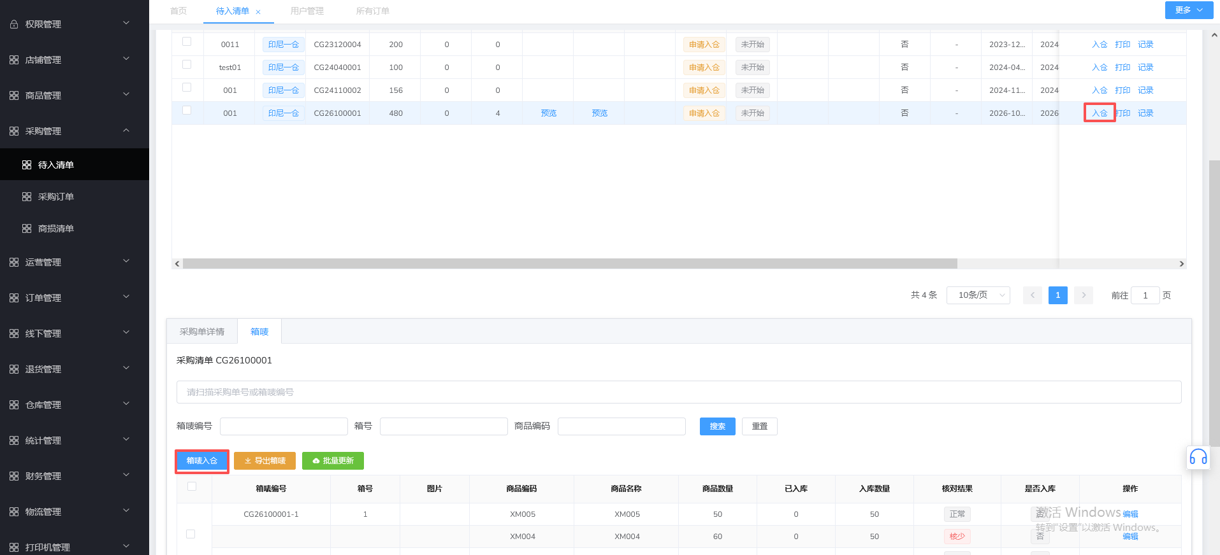Click the 搜索 search button
Screen dimensions: 1220x555
pos(718,426)
